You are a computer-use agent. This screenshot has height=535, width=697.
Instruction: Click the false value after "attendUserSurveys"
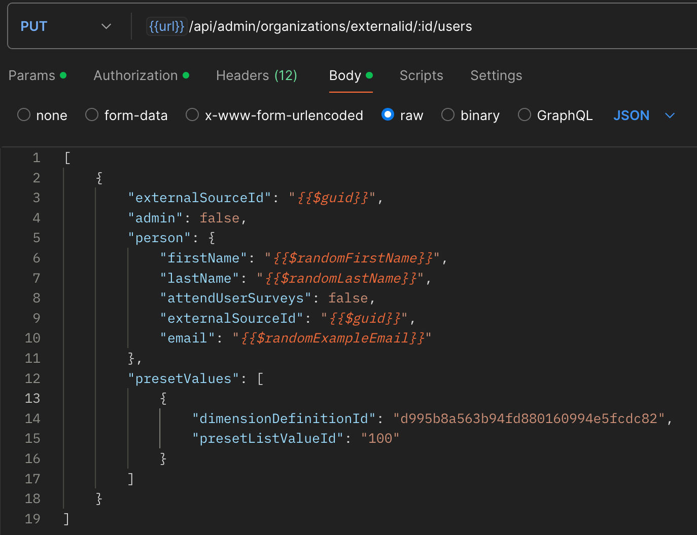[348, 298]
